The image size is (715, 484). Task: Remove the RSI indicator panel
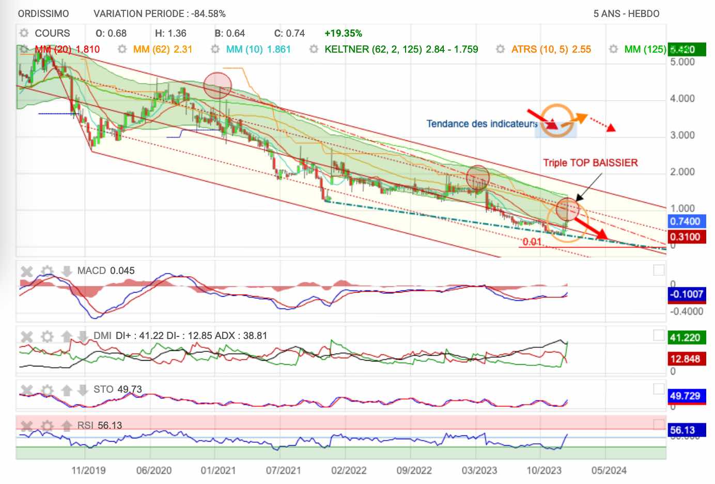point(27,426)
